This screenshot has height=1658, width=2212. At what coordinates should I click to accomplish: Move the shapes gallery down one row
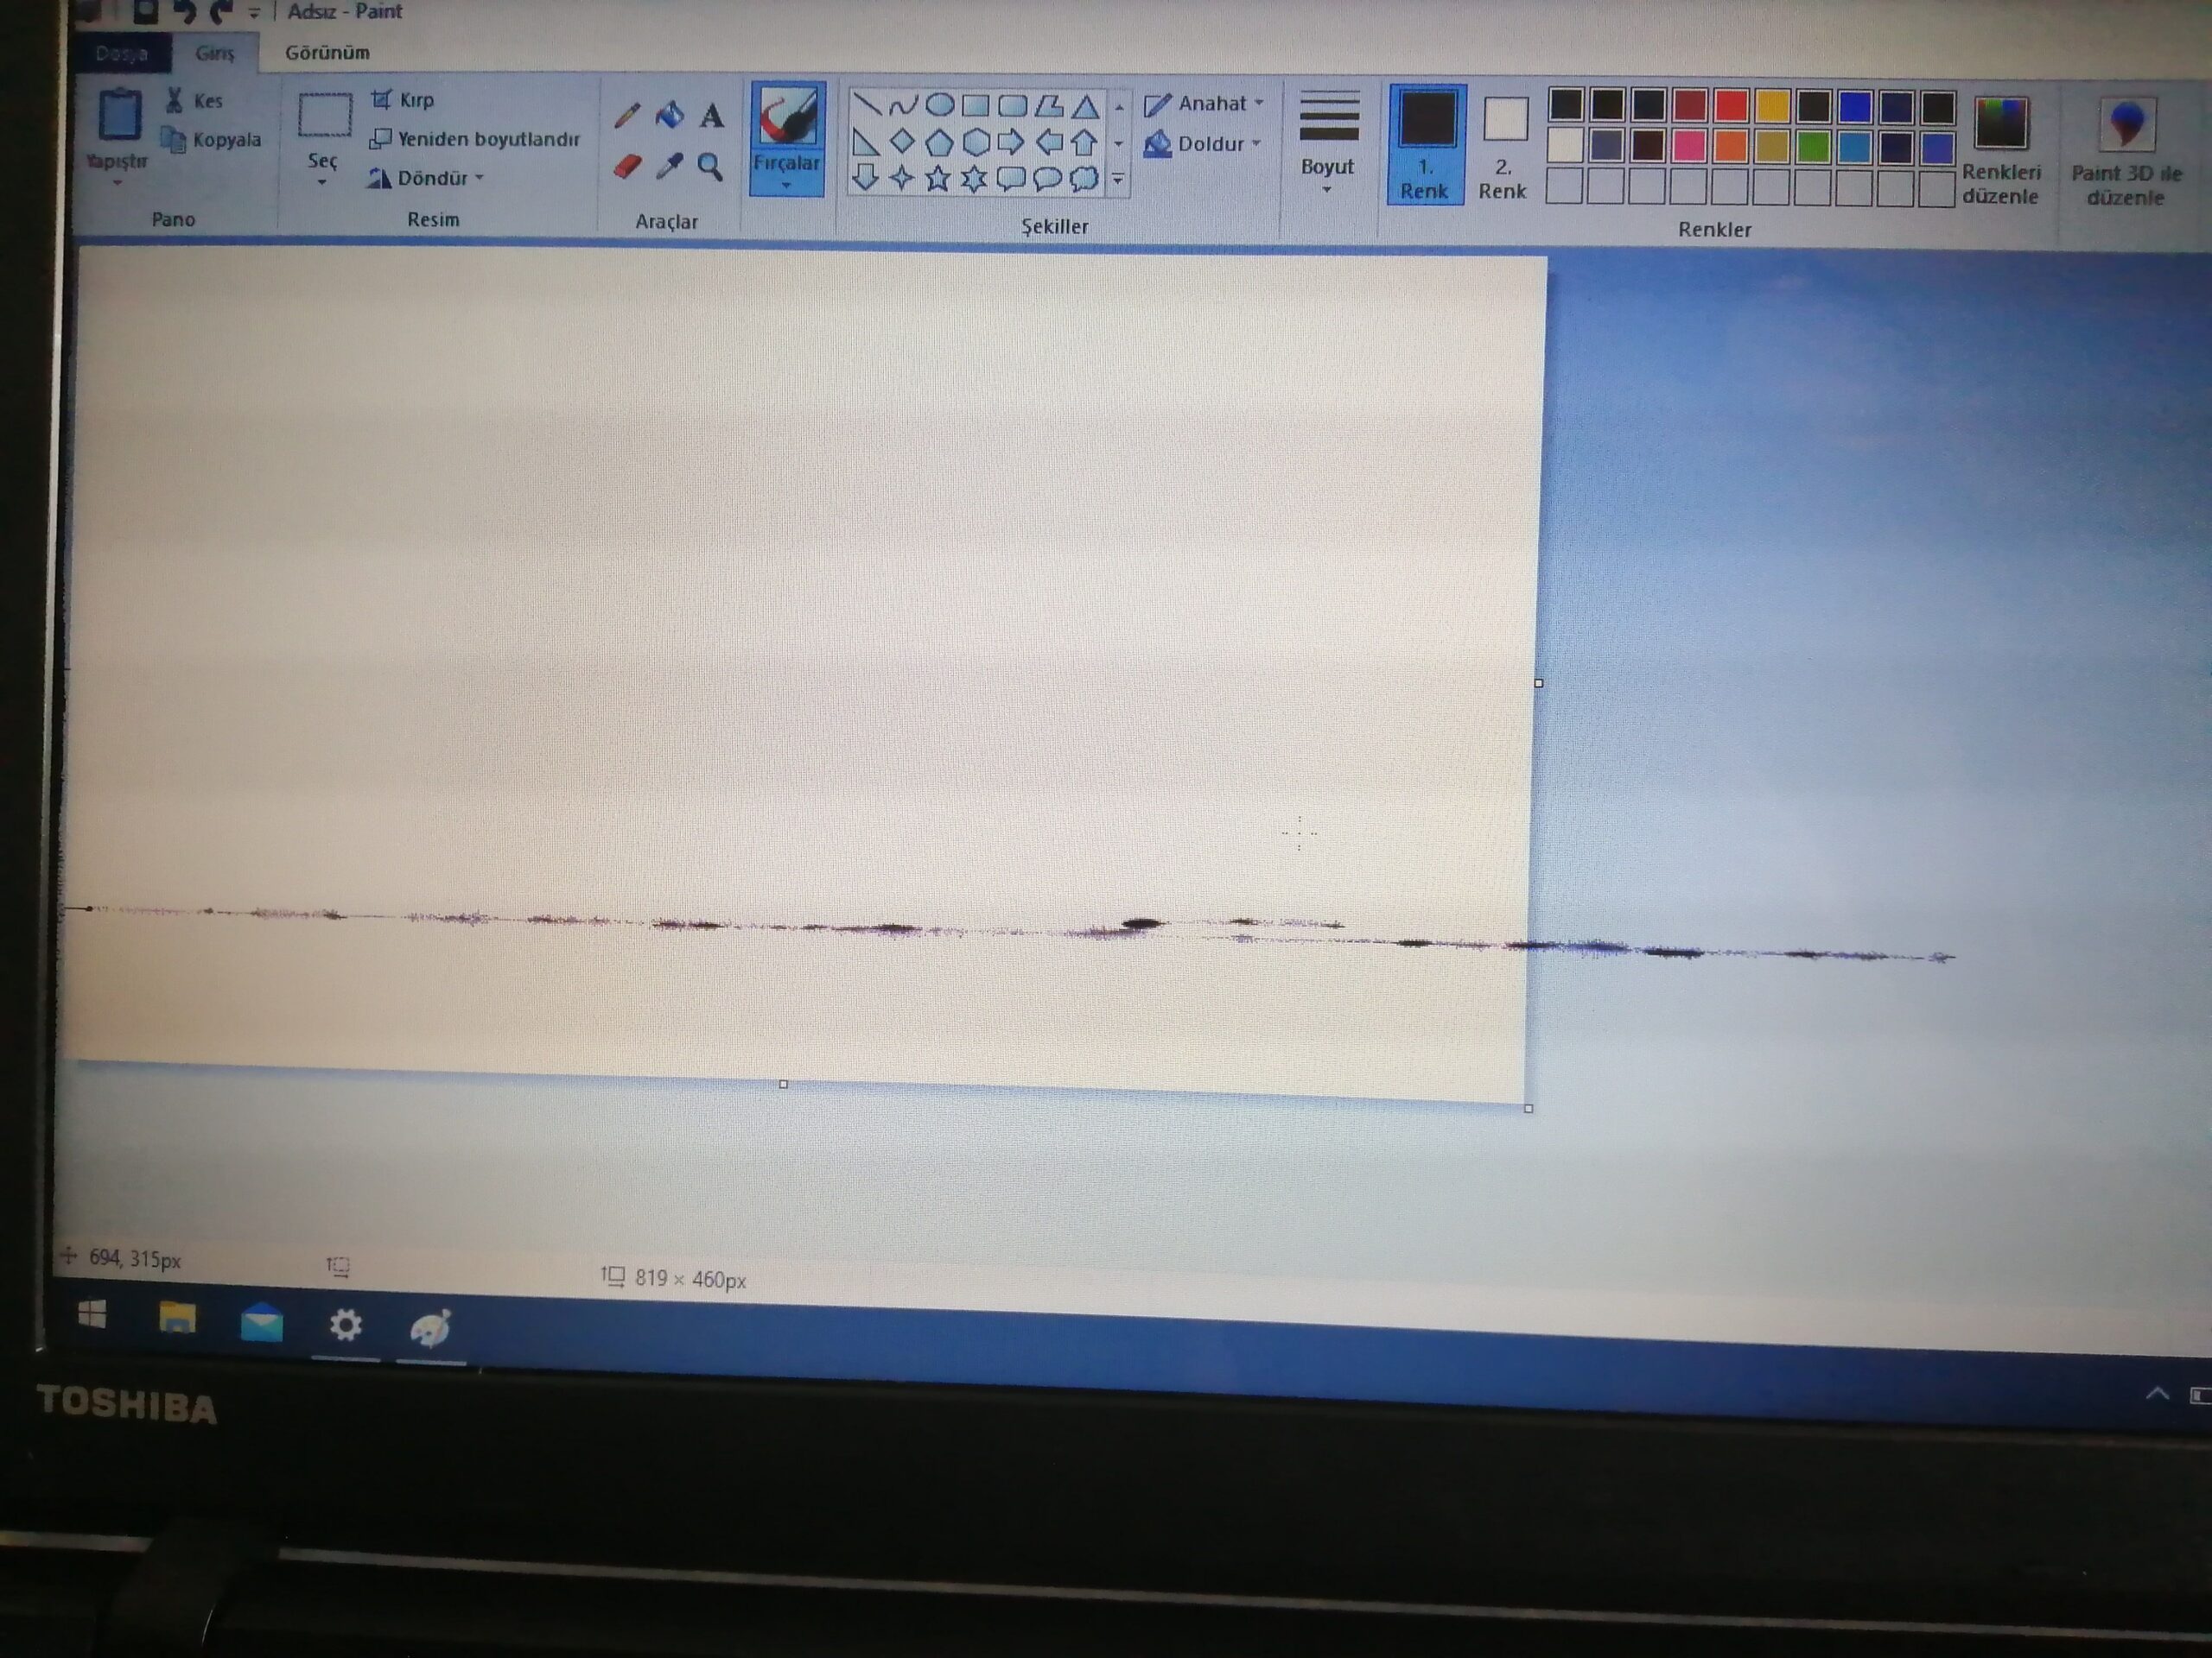coord(1119,144)
